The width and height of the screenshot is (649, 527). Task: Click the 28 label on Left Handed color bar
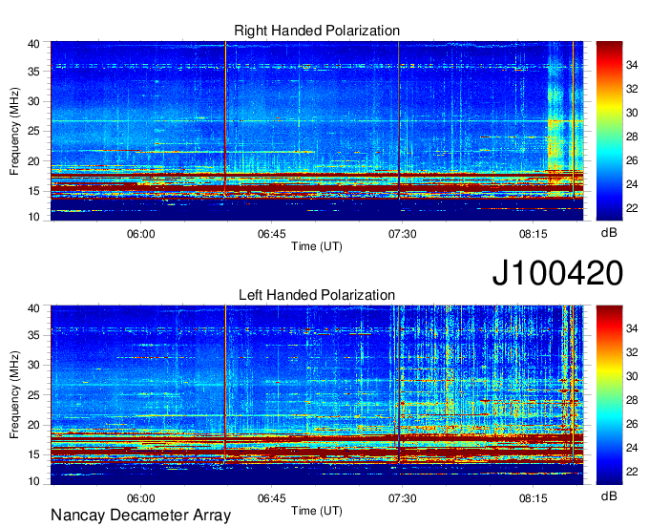tap(632, 400)
